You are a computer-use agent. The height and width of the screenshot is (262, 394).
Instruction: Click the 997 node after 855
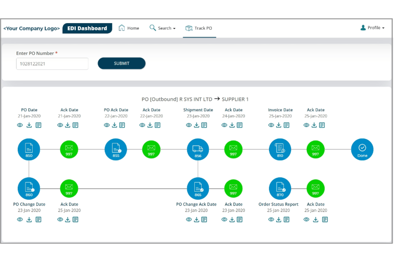pyautogui.click(x=151, y=150)
